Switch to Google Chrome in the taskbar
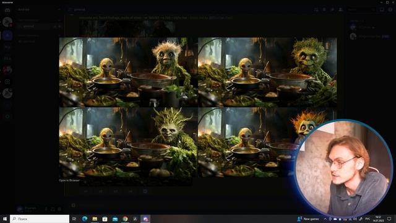This screenshot has width=396, height=223. pos(125,219)
